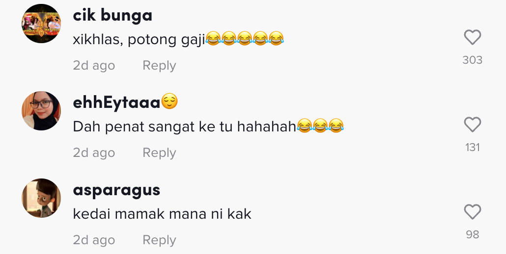The height and width of the screenshot is (254, 506).
Task: Open the cik bunga username link
Action: pyautogui.click(x=112, y=15)
